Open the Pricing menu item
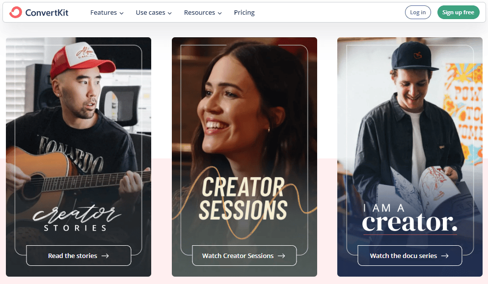 click(x=244, y=12)
